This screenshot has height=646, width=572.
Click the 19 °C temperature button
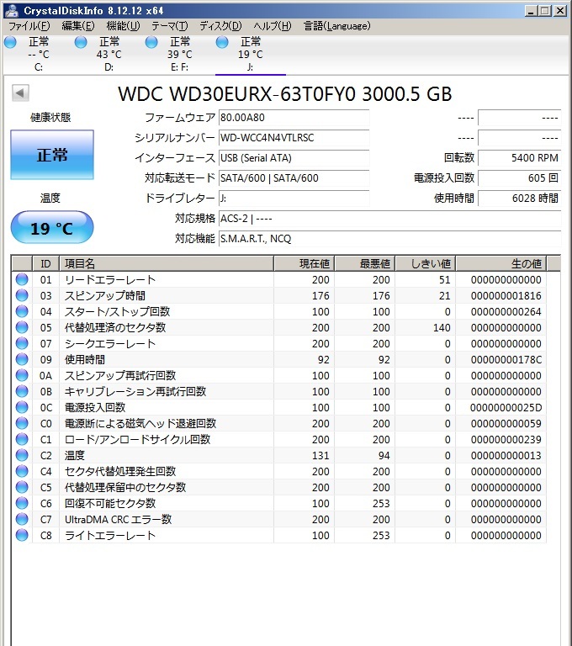tap(52, 227)
